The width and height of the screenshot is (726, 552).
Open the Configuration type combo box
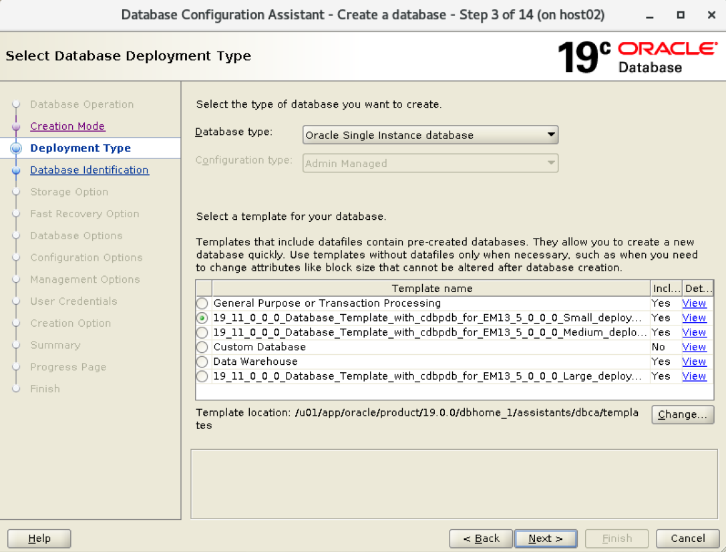point(430,164)
